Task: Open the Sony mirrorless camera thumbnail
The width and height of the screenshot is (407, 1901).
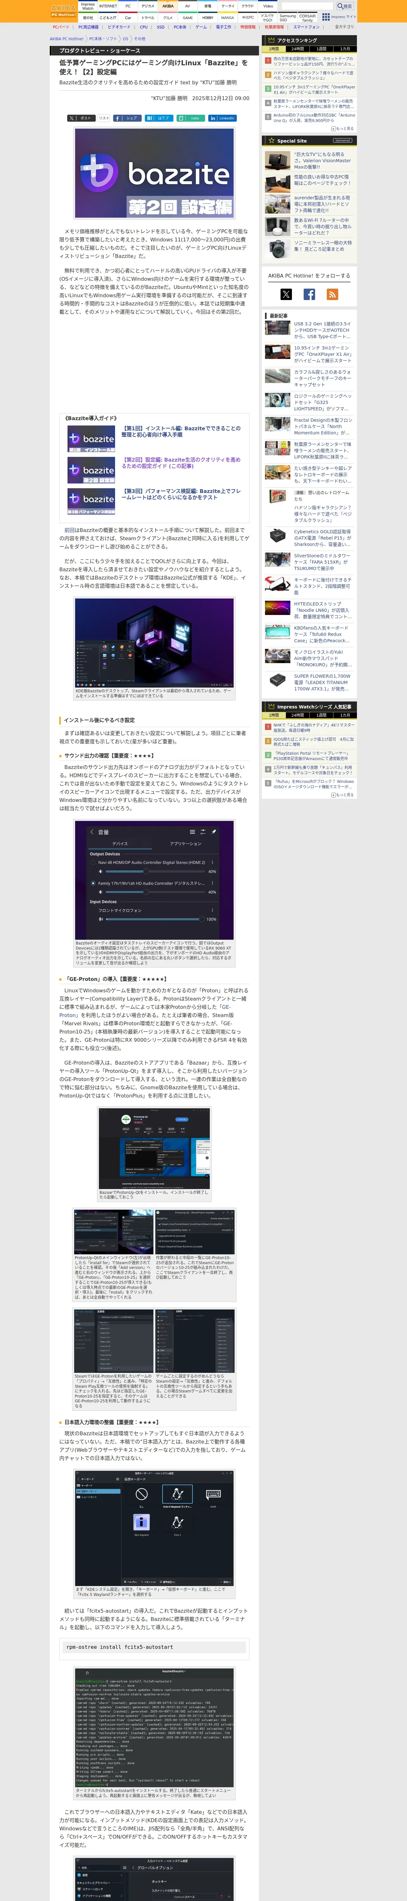Action: click(278, 249)
